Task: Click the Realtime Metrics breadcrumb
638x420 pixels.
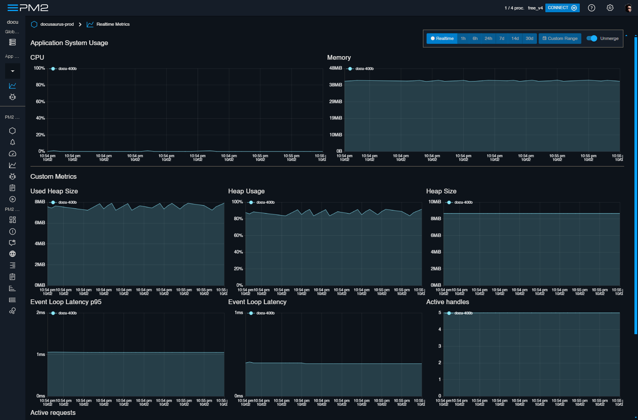Action: (113, 24)
